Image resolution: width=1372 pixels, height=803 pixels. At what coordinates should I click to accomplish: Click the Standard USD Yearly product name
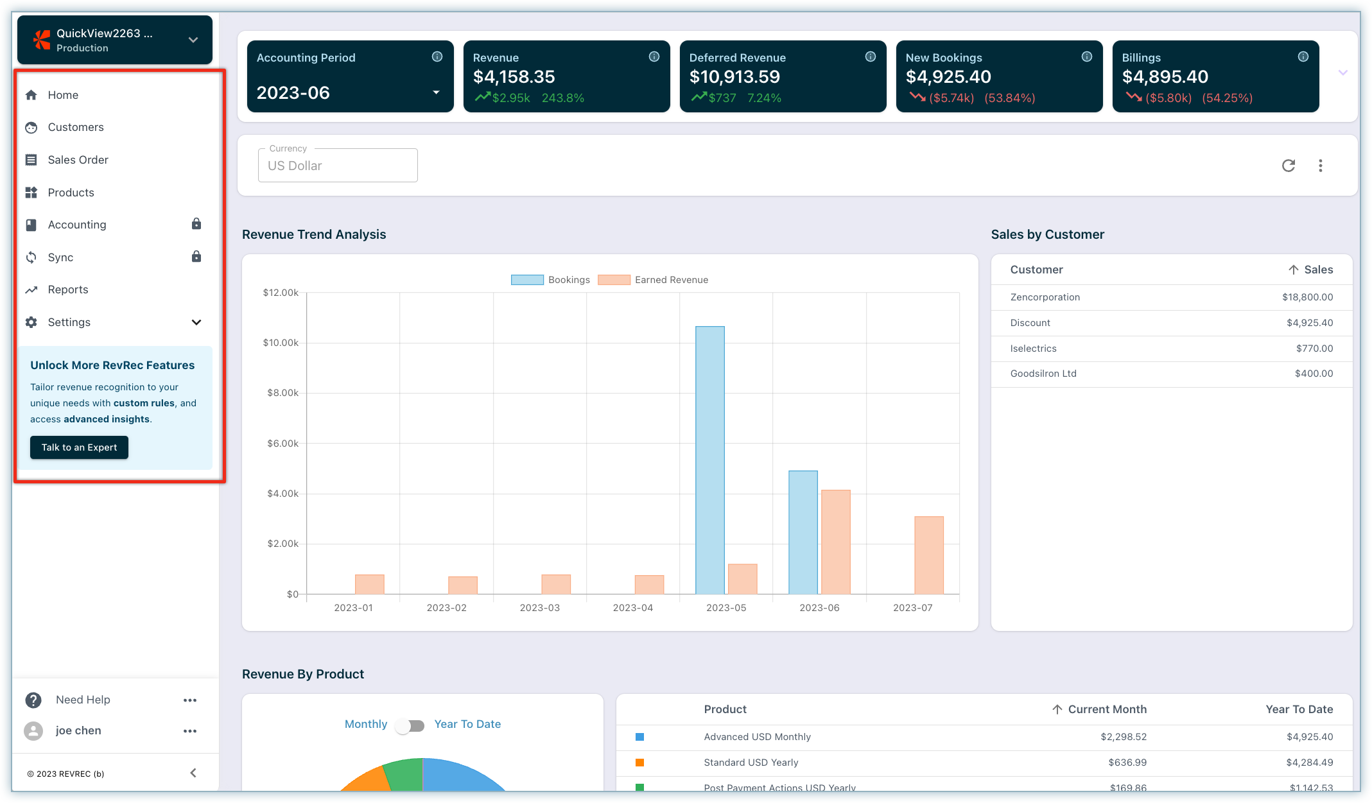(x=751, y=763)
